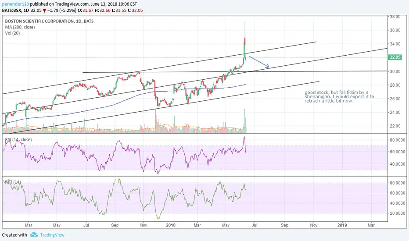Click the RSI pane 80.0000 scale label
Viewport: 409px width, 241px height.
398,140
